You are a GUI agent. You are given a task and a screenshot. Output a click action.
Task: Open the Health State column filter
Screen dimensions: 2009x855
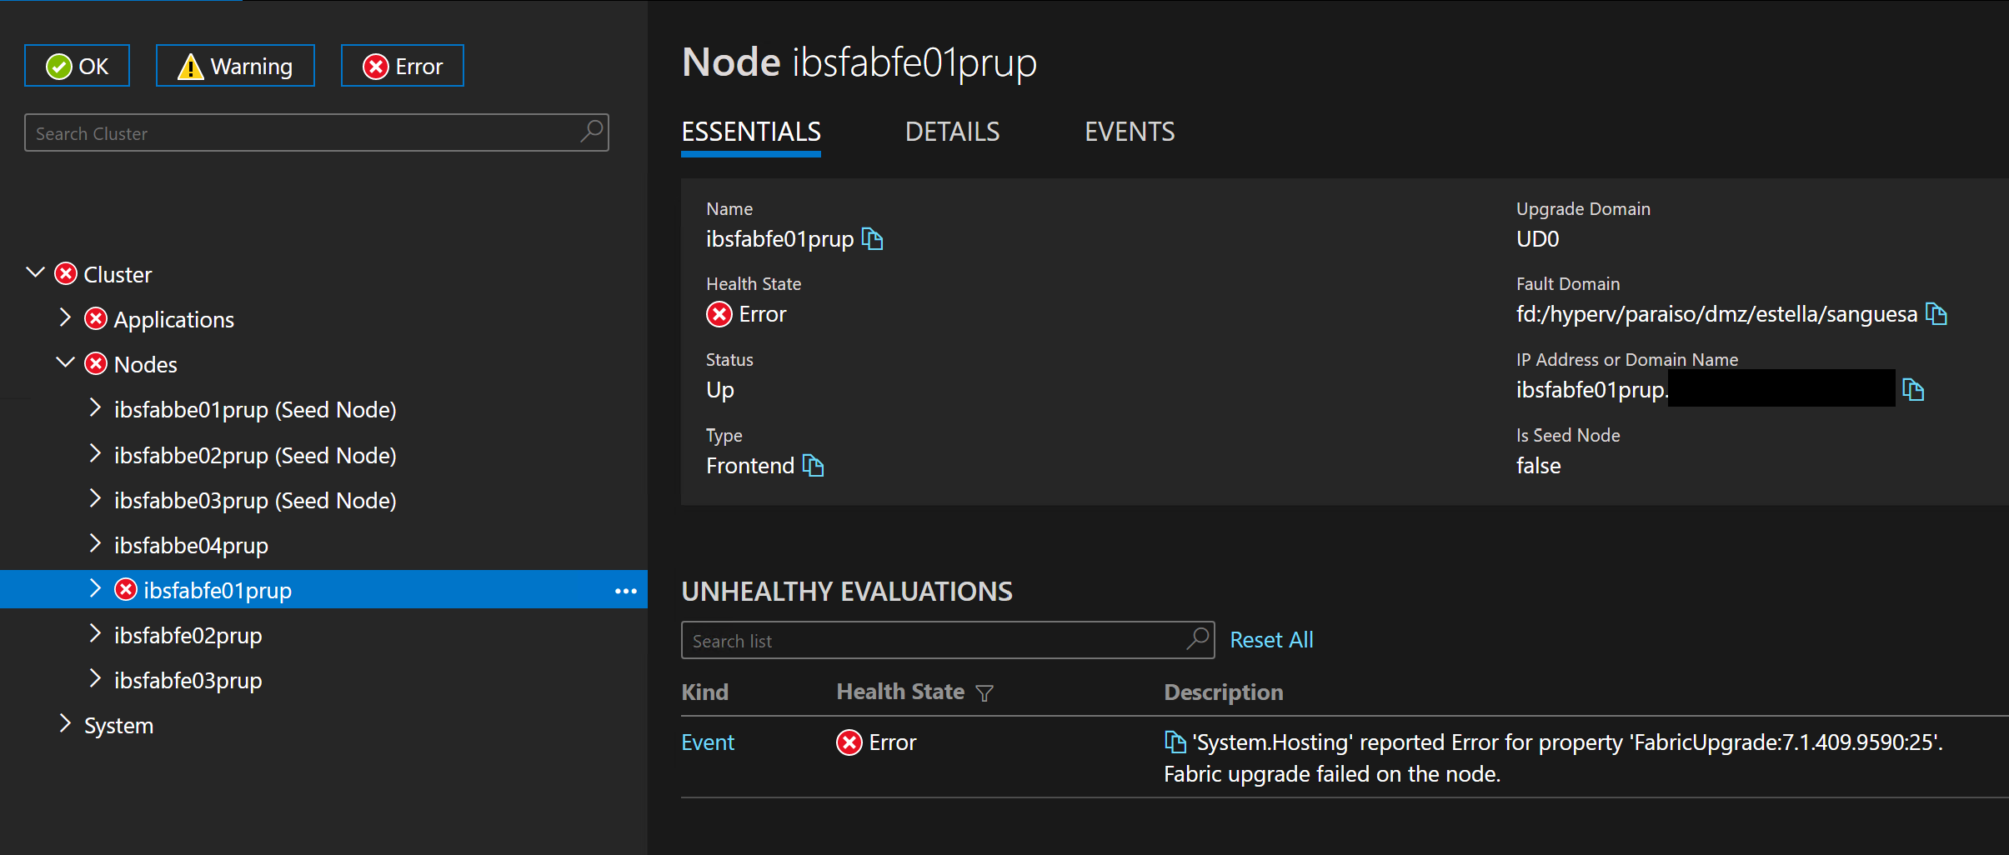point(984,692)
